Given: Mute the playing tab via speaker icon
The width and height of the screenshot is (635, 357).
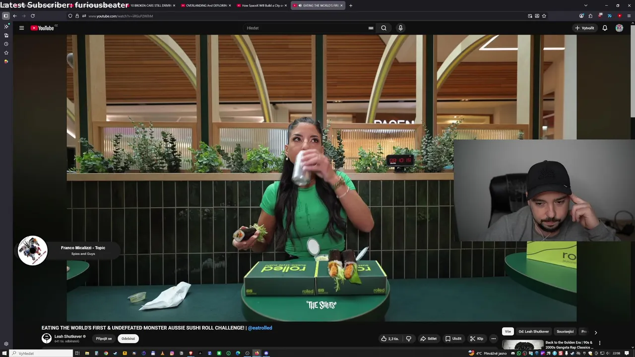Looking at the screenshot, I should pos(300,5).
